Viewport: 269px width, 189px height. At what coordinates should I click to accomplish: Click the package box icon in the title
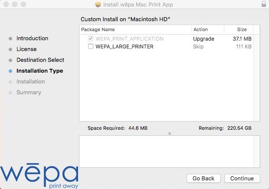tap(98, 4)
